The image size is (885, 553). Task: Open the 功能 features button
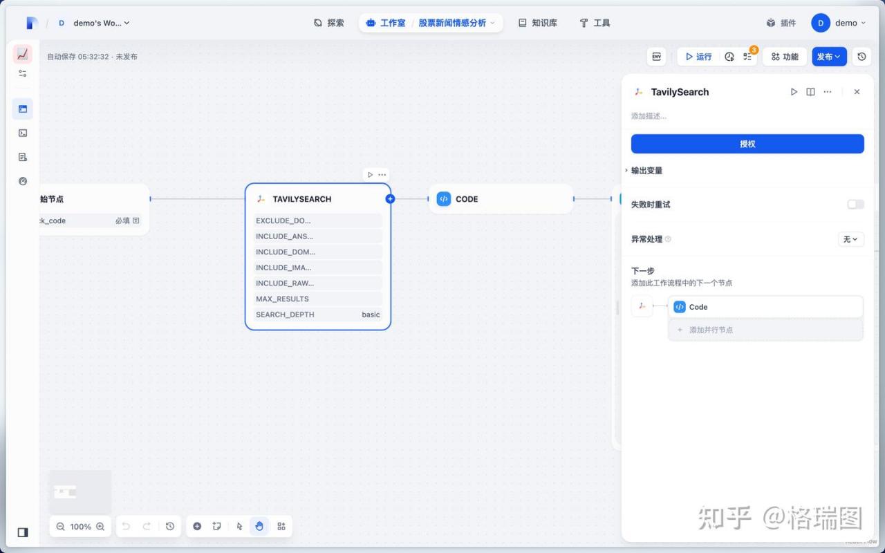click(x=785, y=57)
